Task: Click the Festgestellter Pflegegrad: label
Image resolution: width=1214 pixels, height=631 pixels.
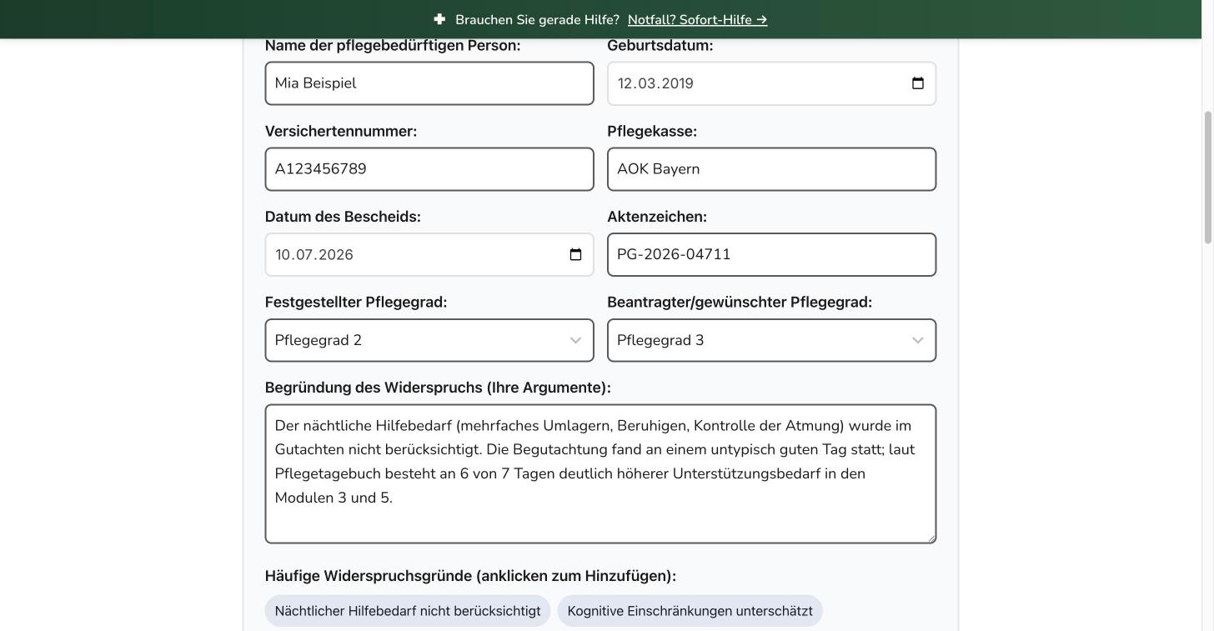Action: pyautogui.click(x=356, y=302)
